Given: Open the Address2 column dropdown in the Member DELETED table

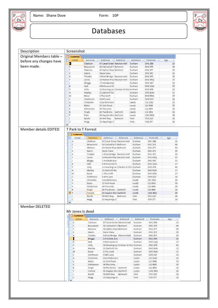Looking at the screenshot, I should point(132,219).
